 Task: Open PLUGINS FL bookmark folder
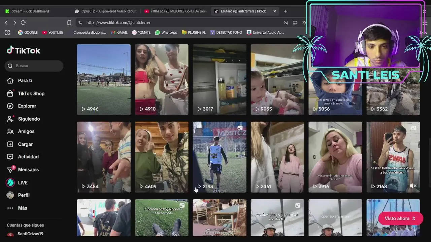(194, 33)
